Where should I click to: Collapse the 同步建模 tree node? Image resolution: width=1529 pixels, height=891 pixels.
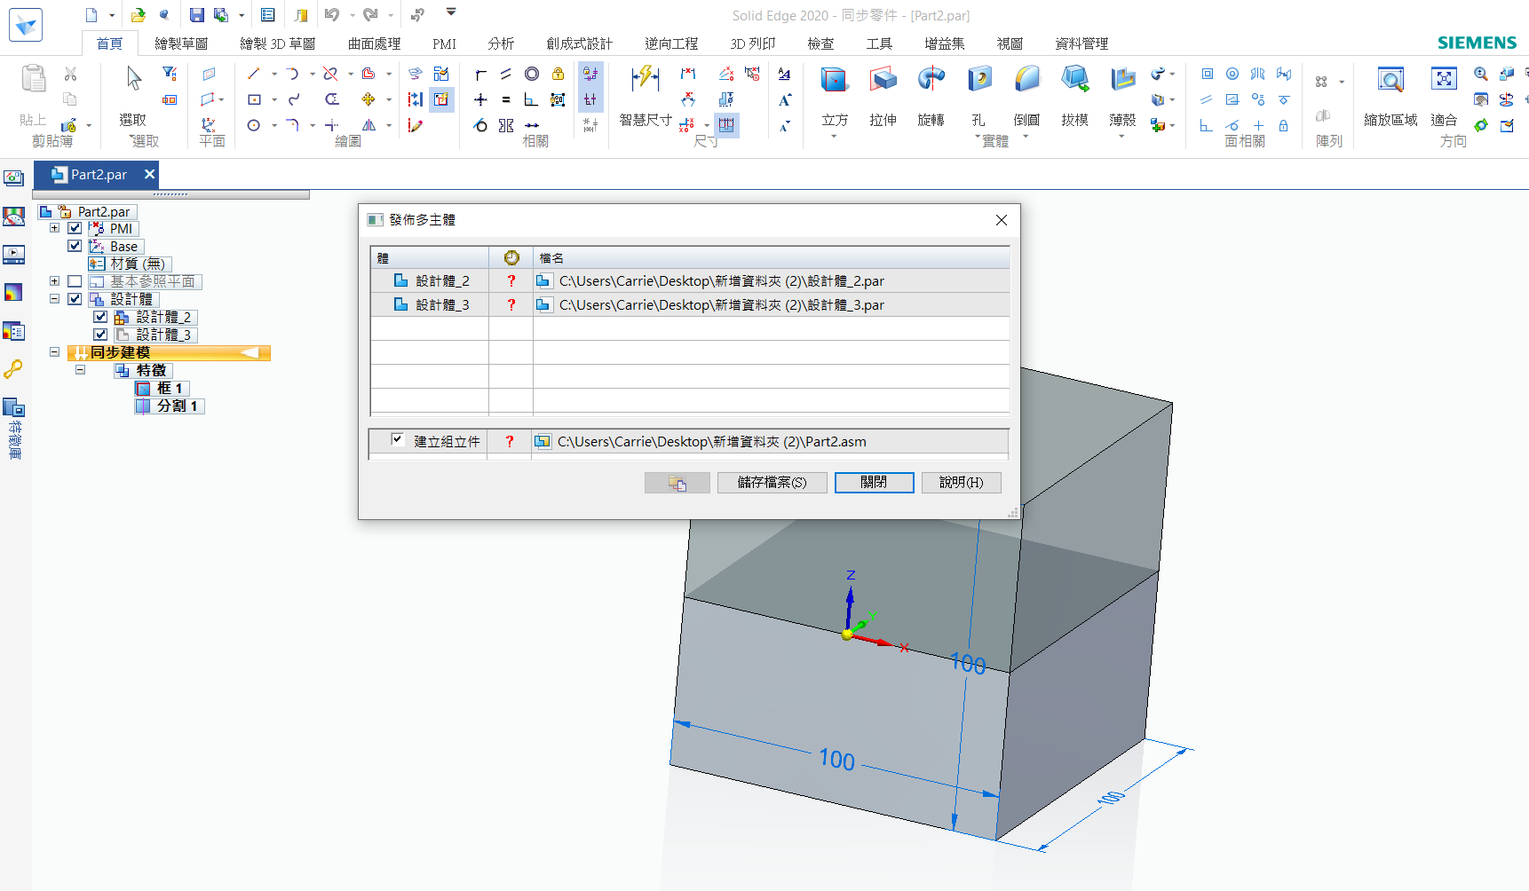(54, 352)
